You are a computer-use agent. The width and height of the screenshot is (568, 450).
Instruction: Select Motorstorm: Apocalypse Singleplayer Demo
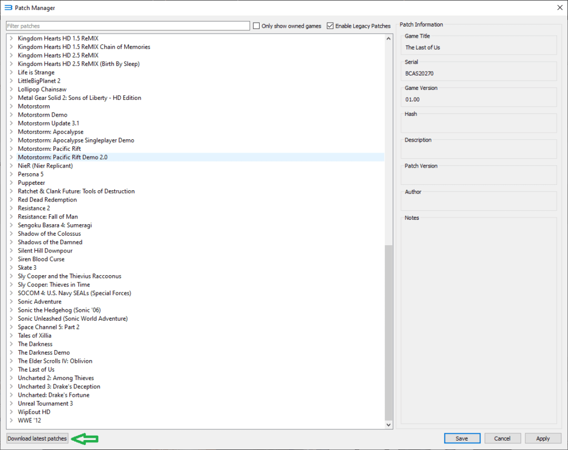[x=76, y=140]
